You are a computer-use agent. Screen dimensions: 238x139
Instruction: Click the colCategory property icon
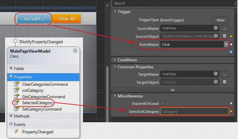16,90
